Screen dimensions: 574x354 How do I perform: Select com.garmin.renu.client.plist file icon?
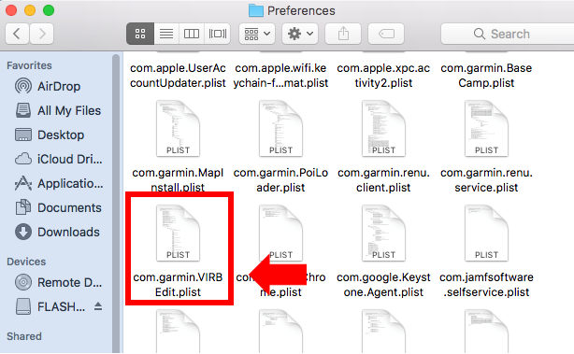tap(383, 129)
